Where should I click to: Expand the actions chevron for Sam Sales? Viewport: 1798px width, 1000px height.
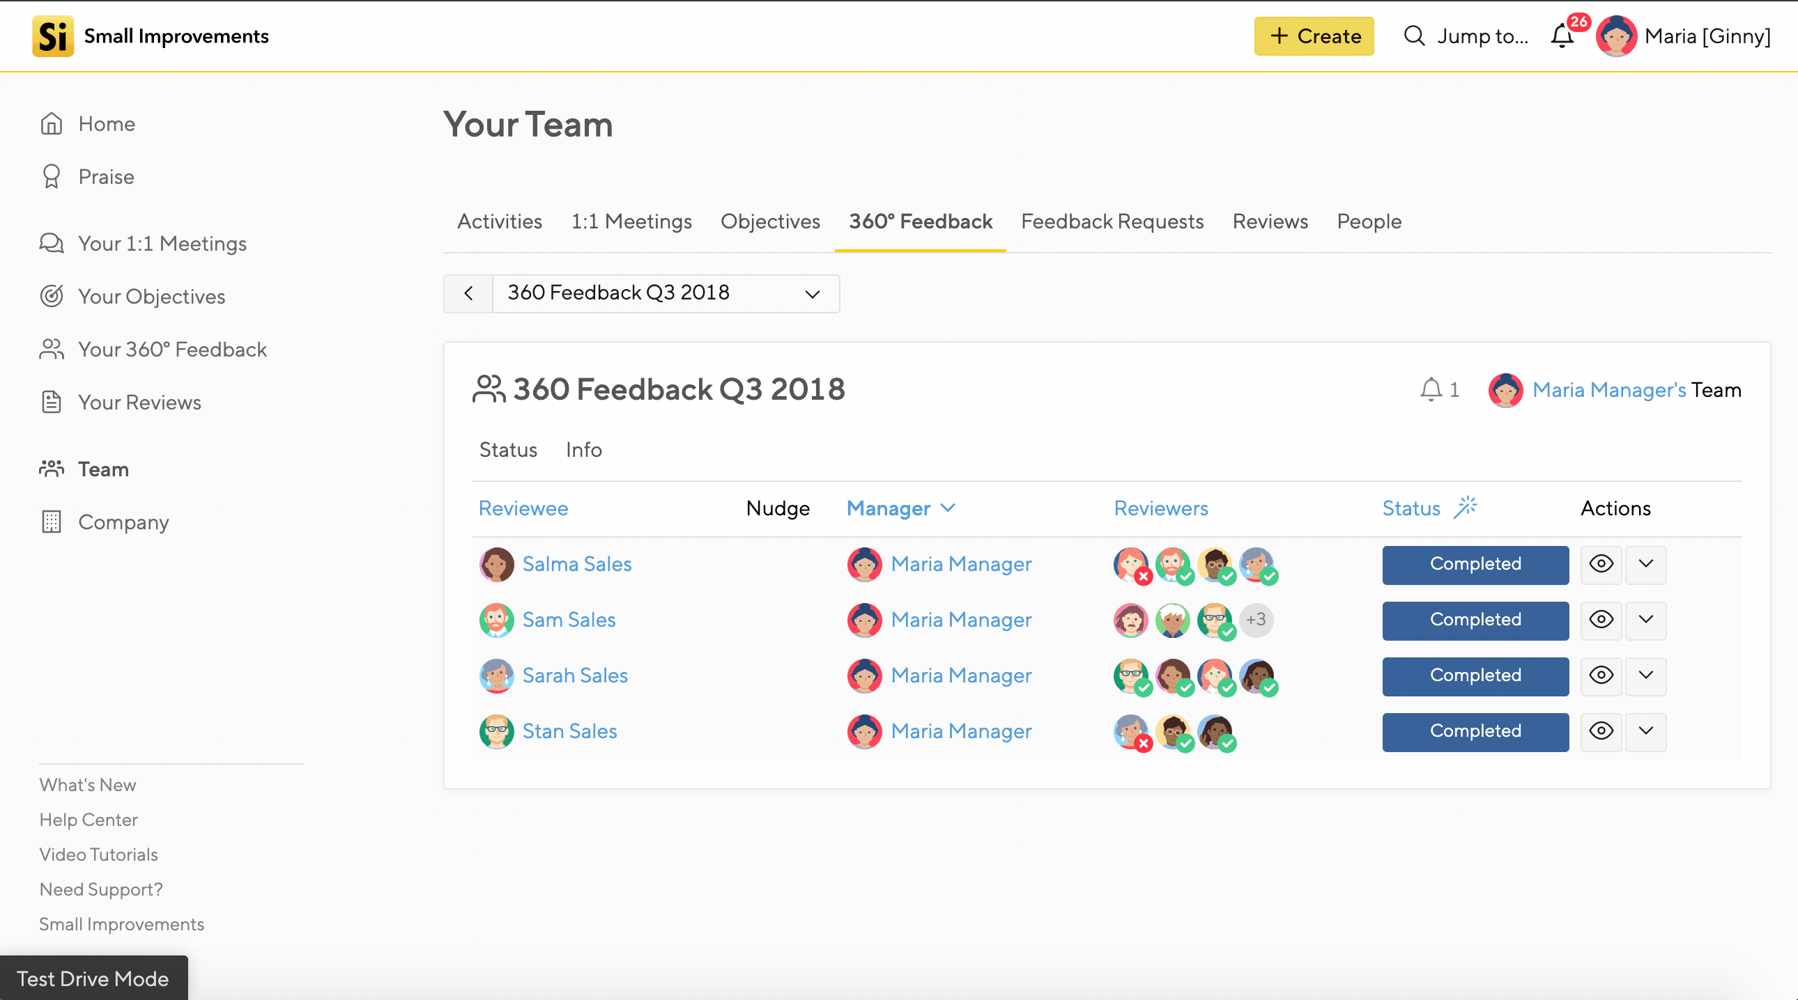(1646, 620)
